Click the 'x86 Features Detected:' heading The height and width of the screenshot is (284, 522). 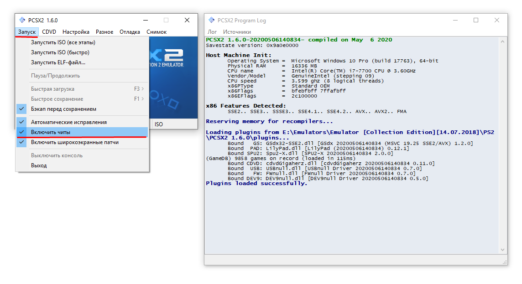(246, 106)
